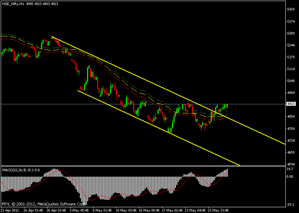Click the 26 Apr 01:45 time label
299x213 pixels.
tap(33, 210)
